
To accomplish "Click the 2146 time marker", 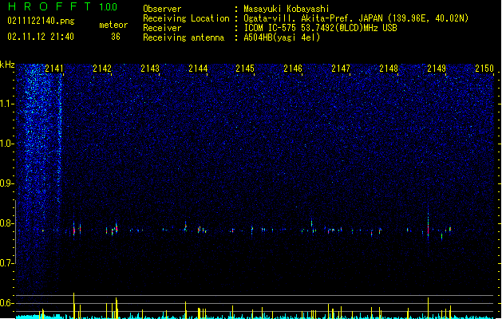I will point(293,69).
